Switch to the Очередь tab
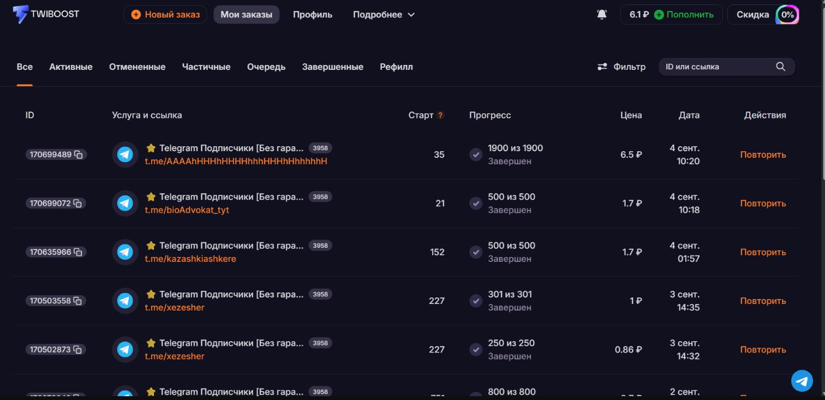The height and width of the screenshot is (400, 825). click(x=266, y=67)
